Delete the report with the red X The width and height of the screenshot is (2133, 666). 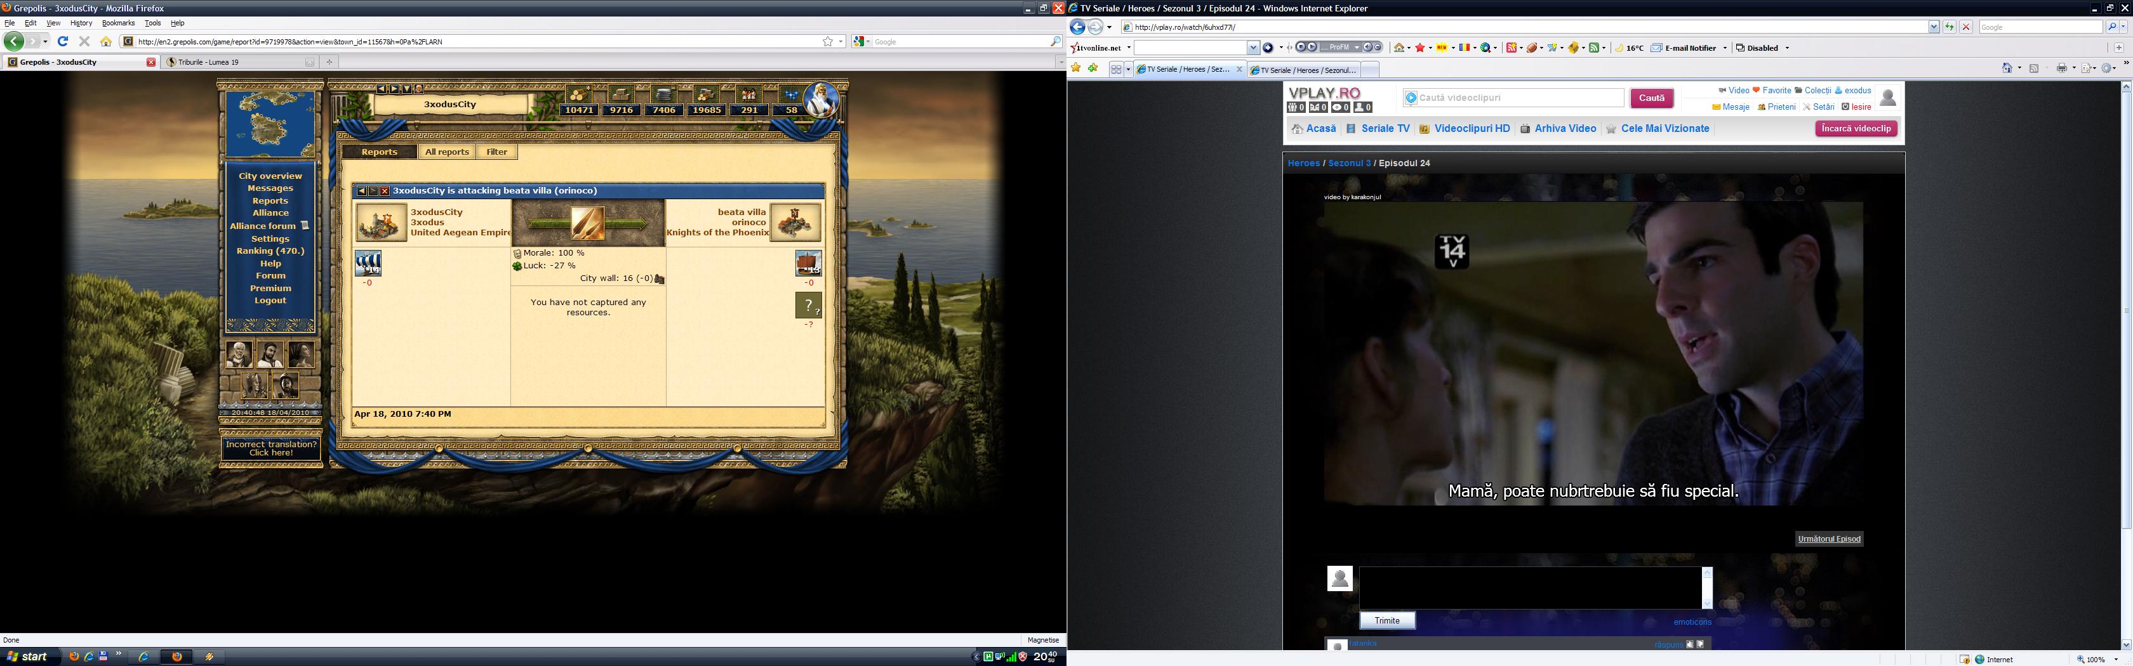point(385,191)
